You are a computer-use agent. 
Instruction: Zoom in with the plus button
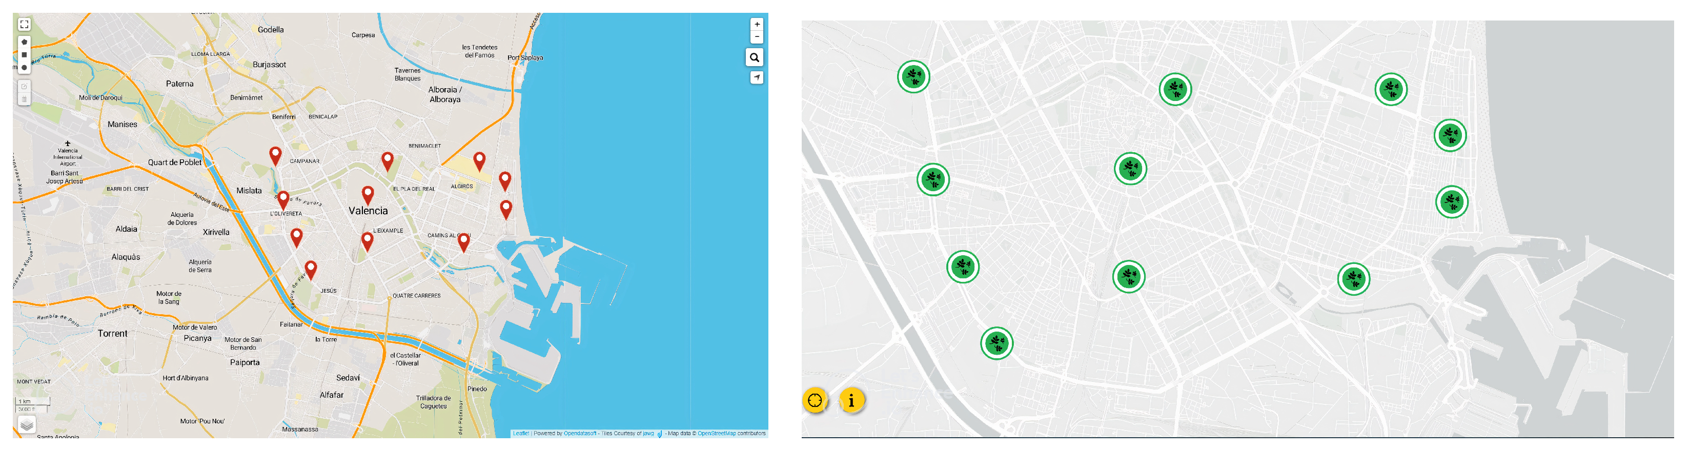[x=757, y=24]
